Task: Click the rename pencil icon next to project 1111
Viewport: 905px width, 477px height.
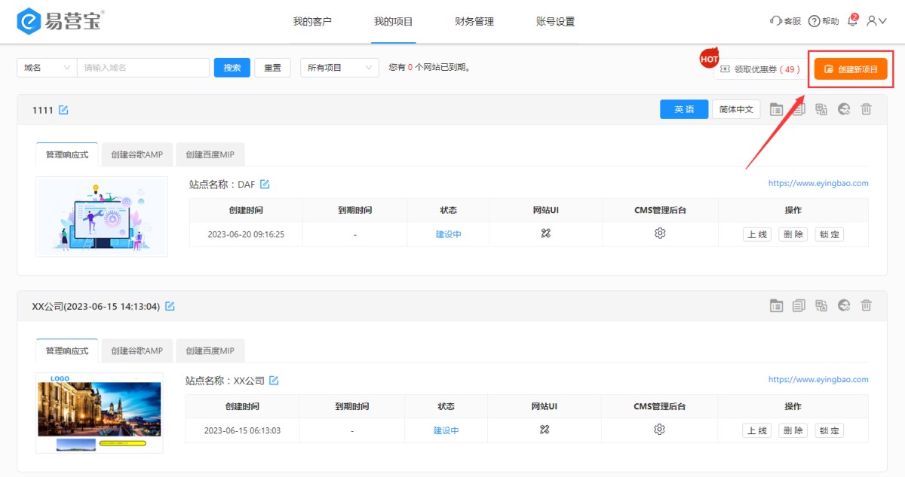Action: (x=63, y=110)
